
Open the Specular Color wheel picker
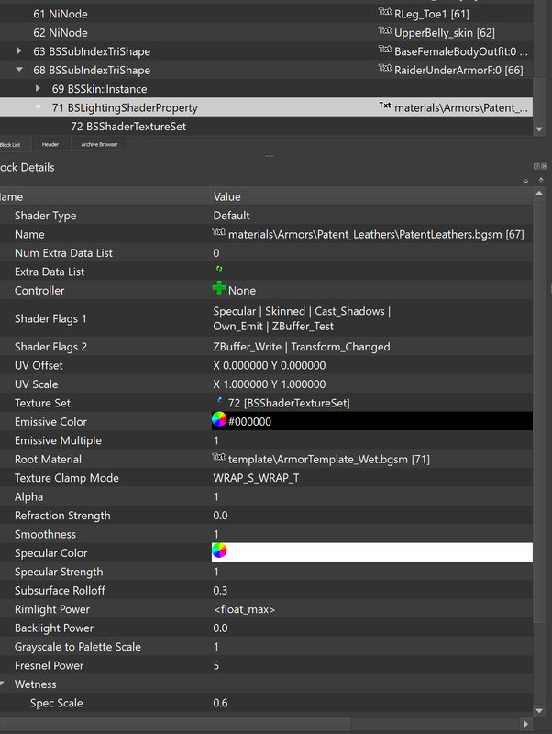tap(219, 550)
